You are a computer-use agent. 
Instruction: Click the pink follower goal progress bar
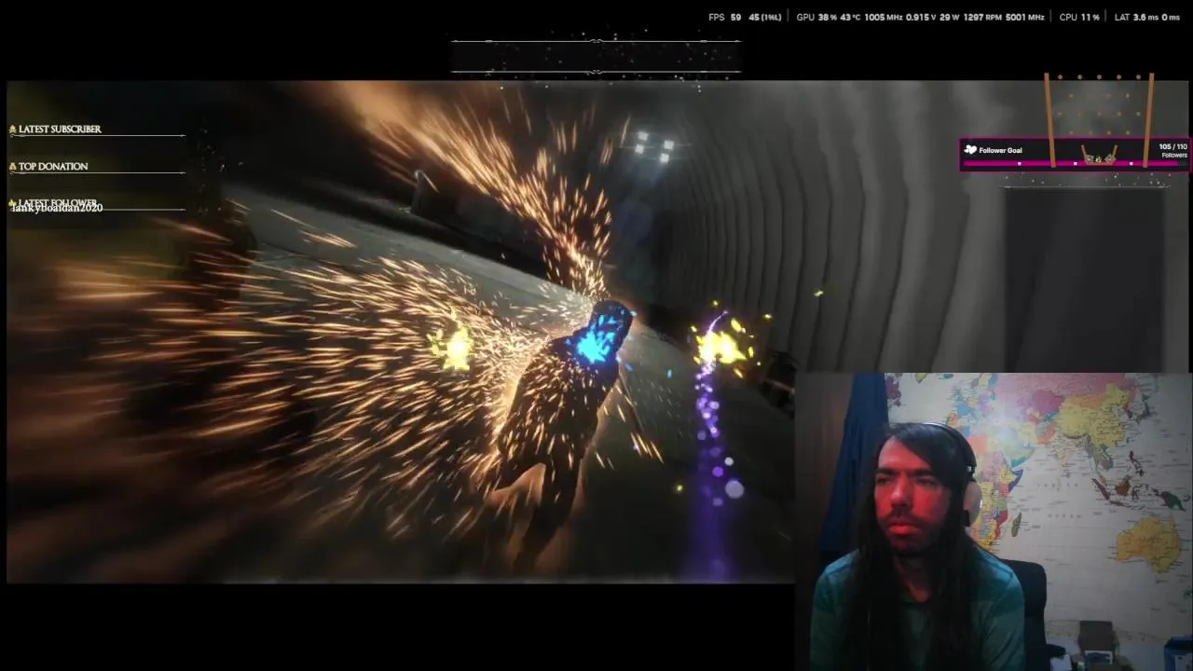(x=1075, y=163)
